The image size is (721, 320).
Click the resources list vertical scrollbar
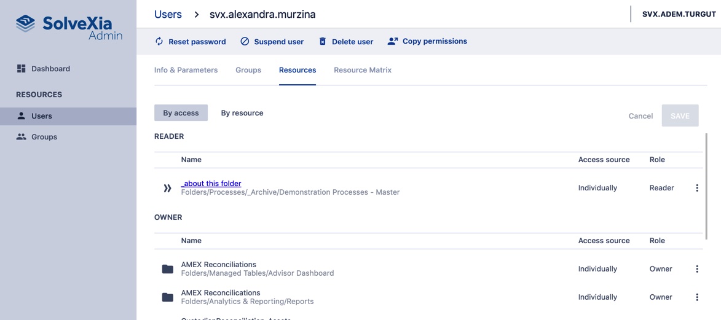point(706,184)
